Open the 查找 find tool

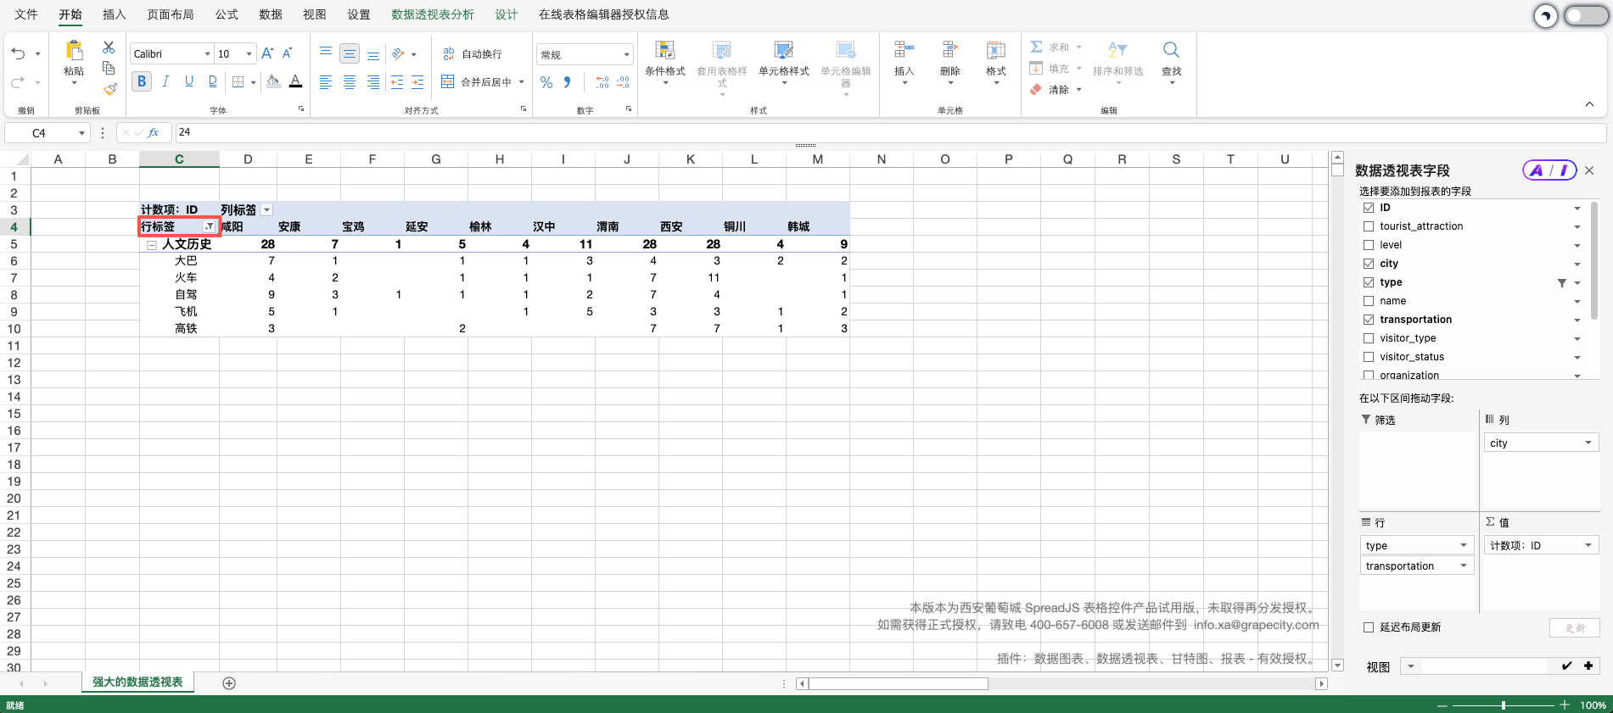click(1172, 62)
